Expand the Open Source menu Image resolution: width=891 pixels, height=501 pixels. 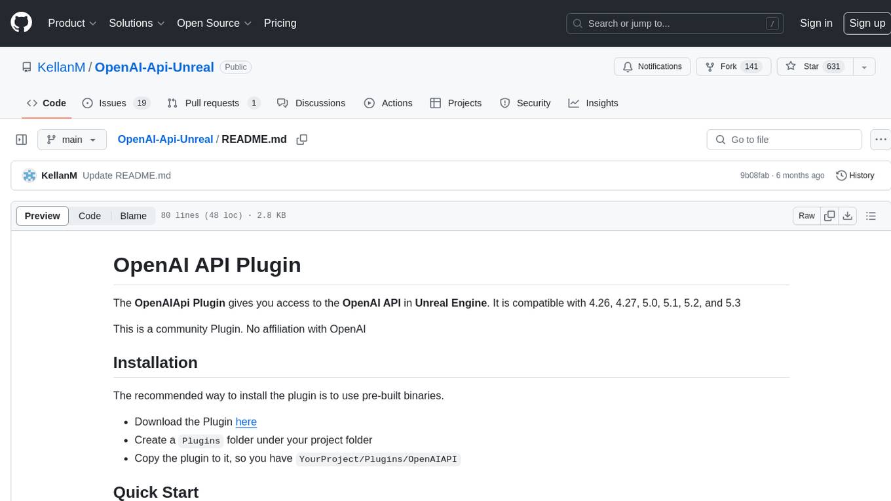[x=214, y=23]
